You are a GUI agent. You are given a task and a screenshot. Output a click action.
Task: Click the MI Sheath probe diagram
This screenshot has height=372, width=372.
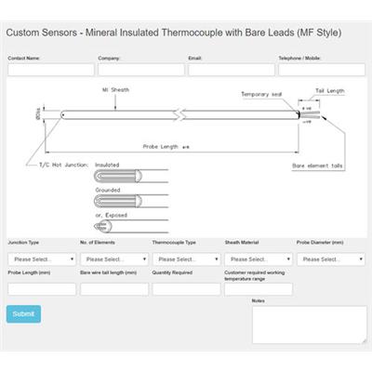click(180, 115)
